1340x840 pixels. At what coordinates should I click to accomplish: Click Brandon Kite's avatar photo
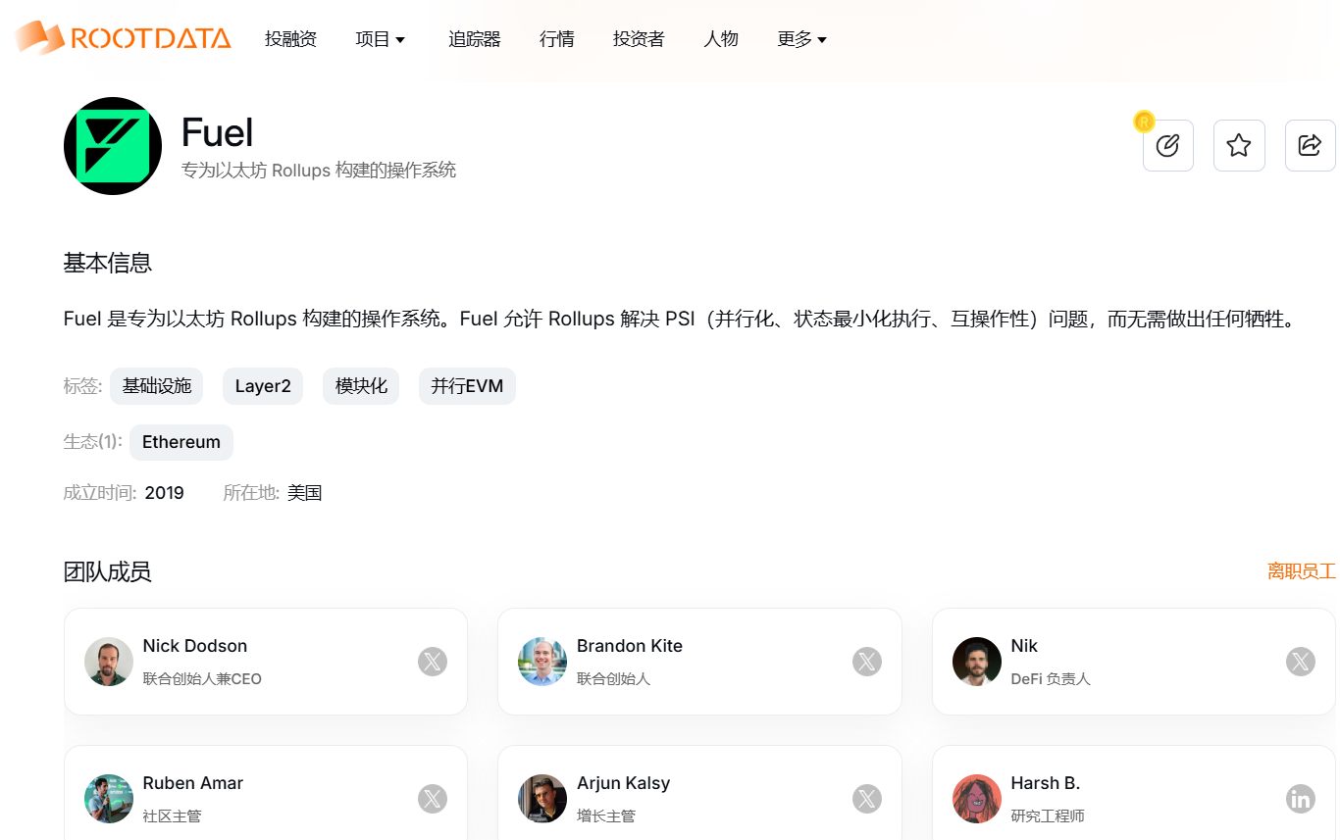542,662
